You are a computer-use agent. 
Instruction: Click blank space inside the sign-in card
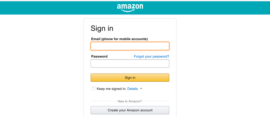tap(155, 28)
